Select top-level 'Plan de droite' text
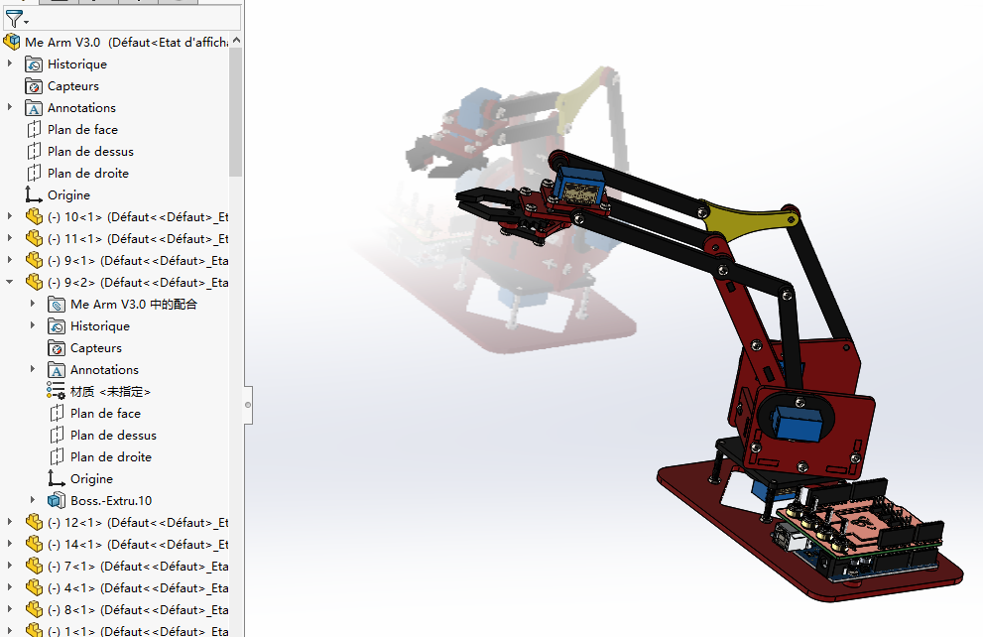Viewport: 983px width, 637px height. pyautogui.click(x=88, y=173)
